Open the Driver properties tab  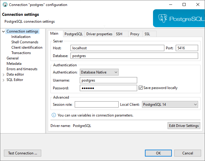pyautogui.click(x=99, y=34)
